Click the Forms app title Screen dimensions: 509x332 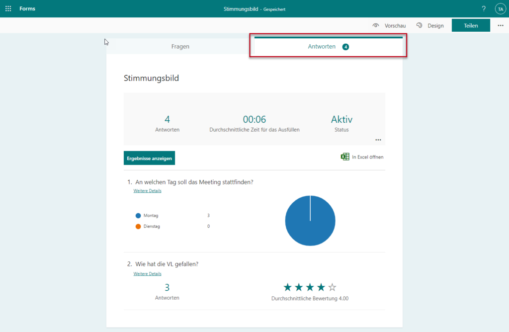click(27, 9)
